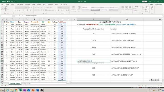
Task: Open the Comments pane button
Action: click(x=158, y=4)
